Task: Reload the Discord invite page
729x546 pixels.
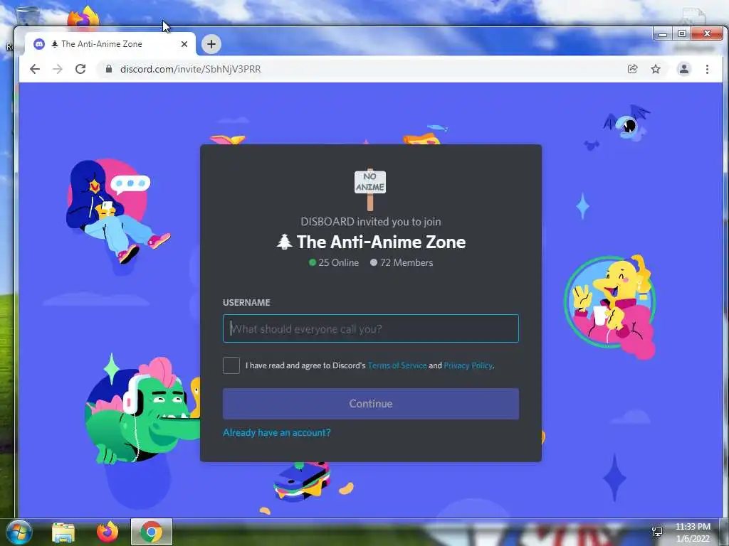Action: (x=80, y=69)
